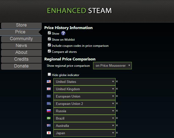
Task: Remove the United States region row
Action: point(117,82)
